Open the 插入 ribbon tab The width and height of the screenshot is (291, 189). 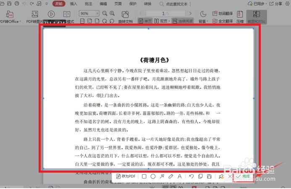pyautogui.click(x=73, y=4)
